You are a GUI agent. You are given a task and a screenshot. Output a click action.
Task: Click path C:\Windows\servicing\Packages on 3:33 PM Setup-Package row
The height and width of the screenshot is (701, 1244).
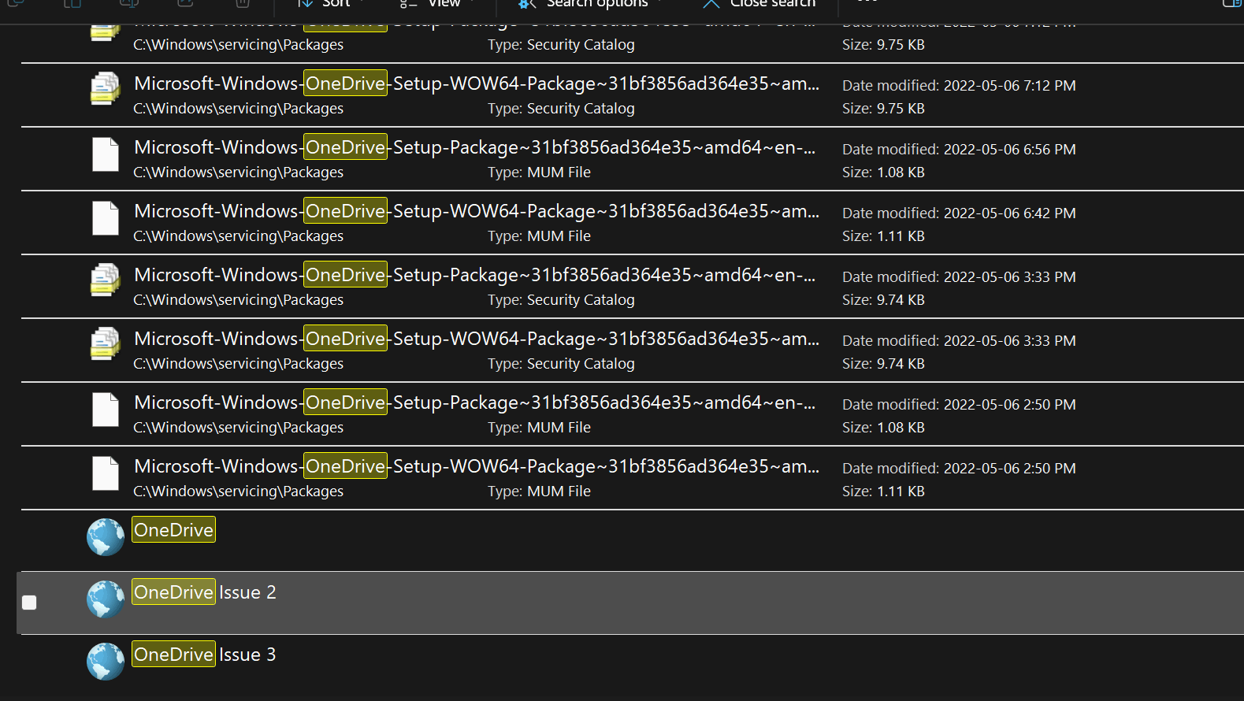coord(238,300)
